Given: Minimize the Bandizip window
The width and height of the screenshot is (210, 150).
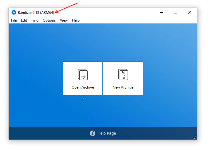Looking at the screenshot, I should 162,12.
